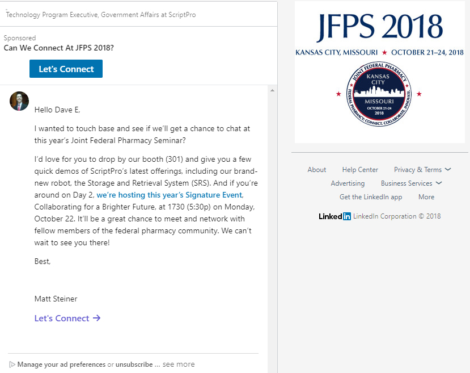Expand the Business Services dropdown
This screenshot has width=470, height=373.
(x=411, y=183)
